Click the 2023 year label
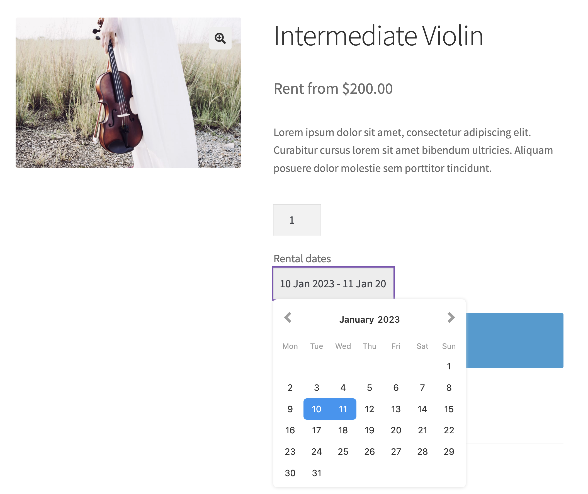588x494 pixels. 388,320
